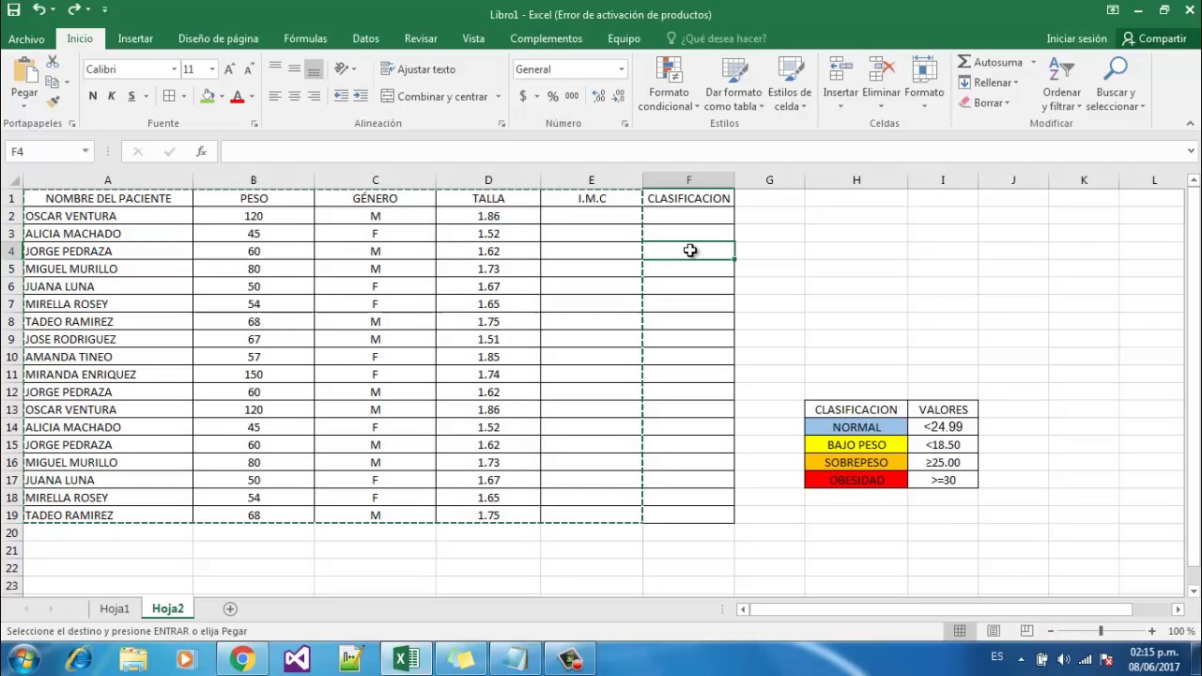Click the zoom slider in status bar
1202x676 pixels.
1101,631
